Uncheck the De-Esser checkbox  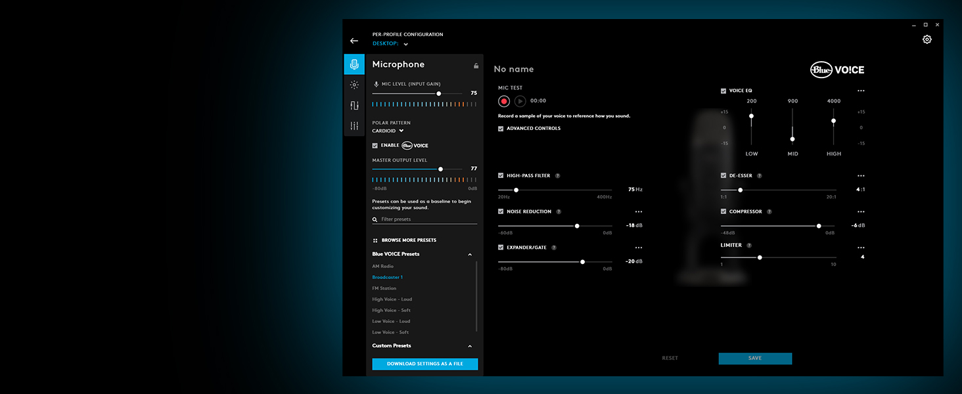point(723,176)
